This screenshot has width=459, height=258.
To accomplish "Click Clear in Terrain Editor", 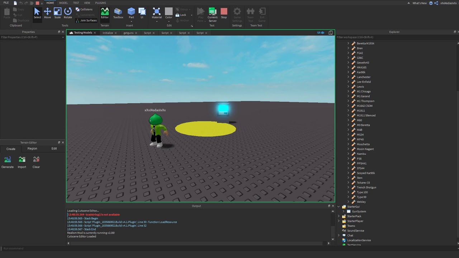I will click(36, 162).
